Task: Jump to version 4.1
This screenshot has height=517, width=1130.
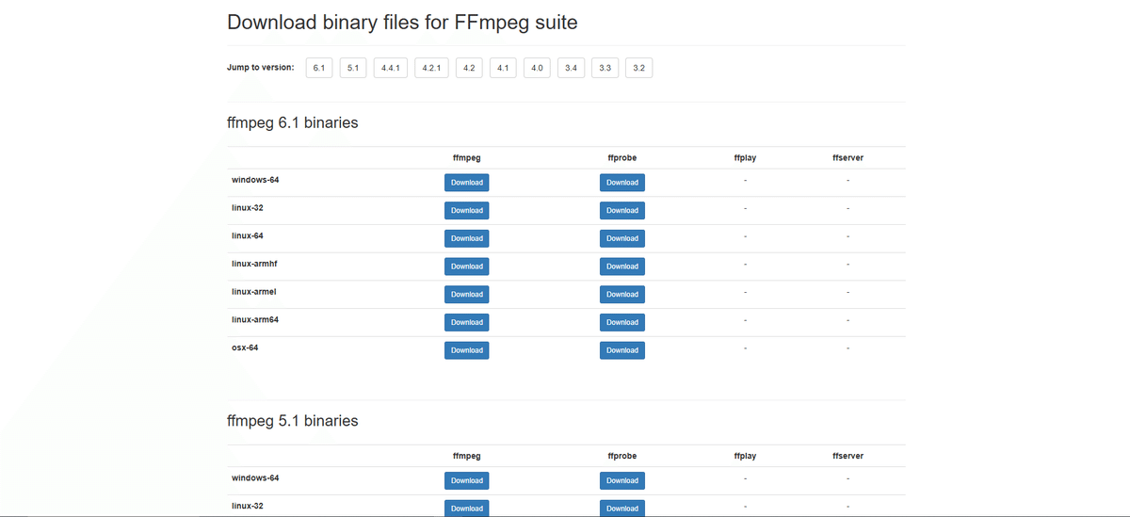Action: click(503, 68)
